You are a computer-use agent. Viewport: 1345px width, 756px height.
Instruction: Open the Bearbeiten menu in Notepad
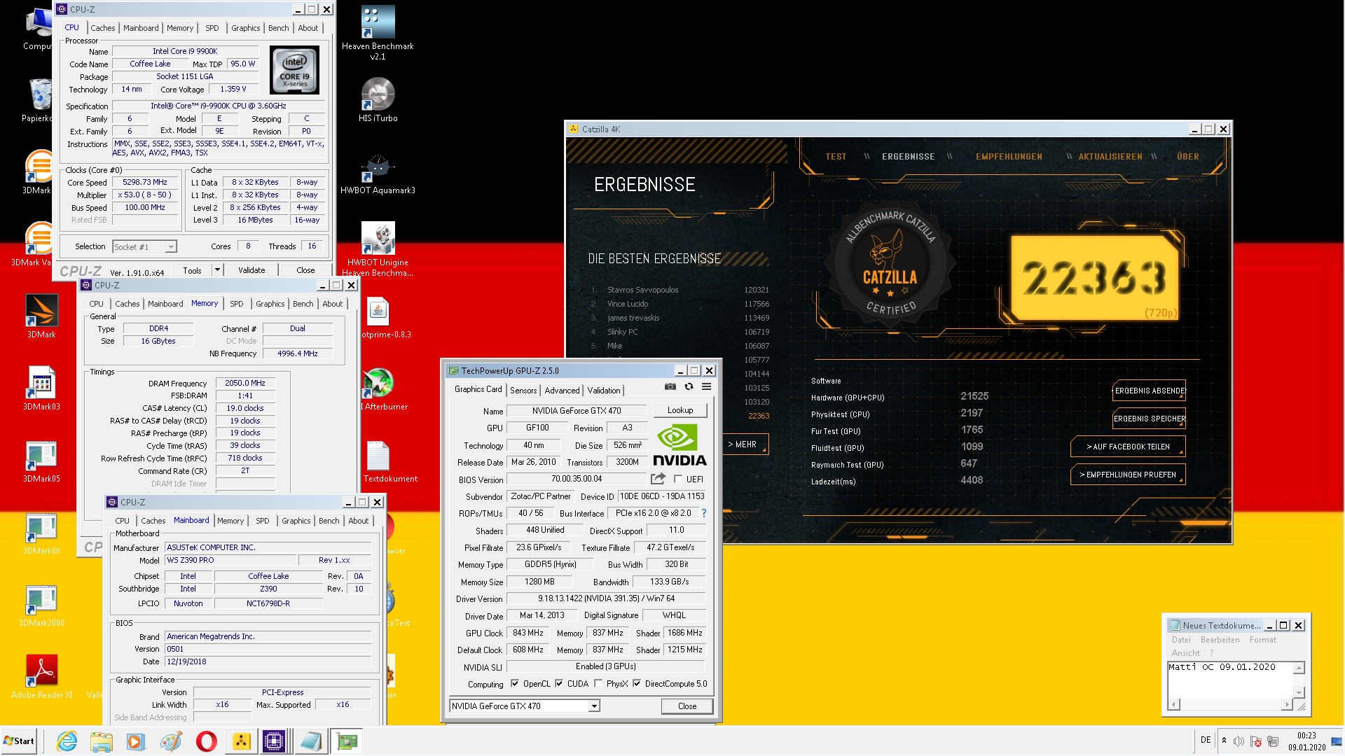coord(1220,640)
